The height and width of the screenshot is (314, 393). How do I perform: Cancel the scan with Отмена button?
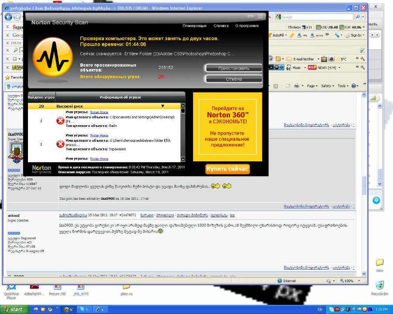[x=234, y=79]
